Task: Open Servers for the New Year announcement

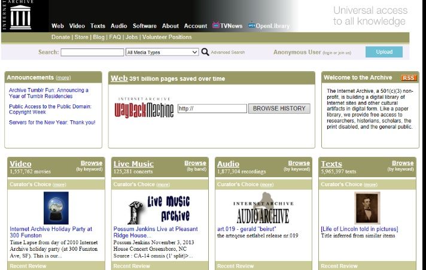Action: (52, 122)
